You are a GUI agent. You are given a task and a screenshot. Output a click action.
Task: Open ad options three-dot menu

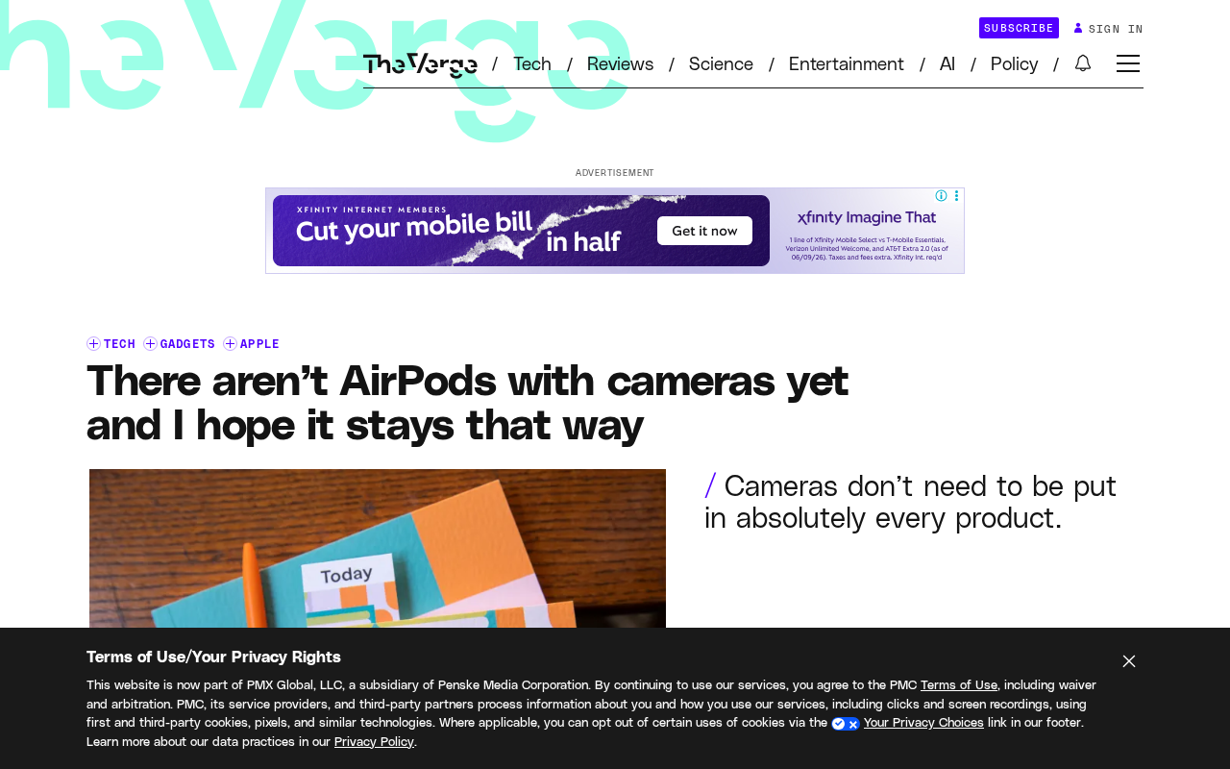pyautogui.click(x=956, y=195)
